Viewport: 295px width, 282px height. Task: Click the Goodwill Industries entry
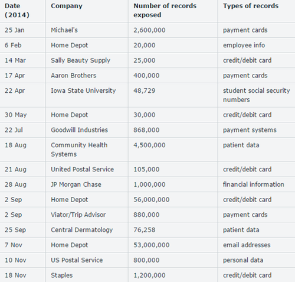pyautogui.click(x=79, y=130)
